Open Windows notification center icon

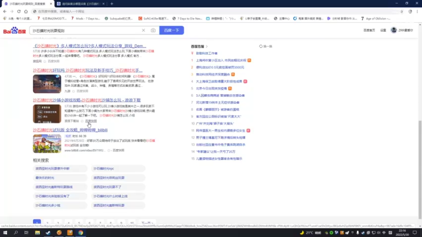point(415,233)
